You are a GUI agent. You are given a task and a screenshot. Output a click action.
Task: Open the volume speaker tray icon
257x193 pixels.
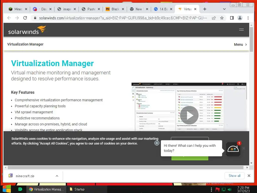pos(230,189)
